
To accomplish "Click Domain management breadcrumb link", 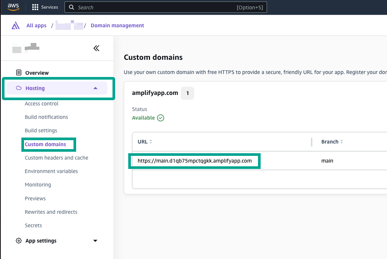I will pyautogui.click(x=117, y=26).
